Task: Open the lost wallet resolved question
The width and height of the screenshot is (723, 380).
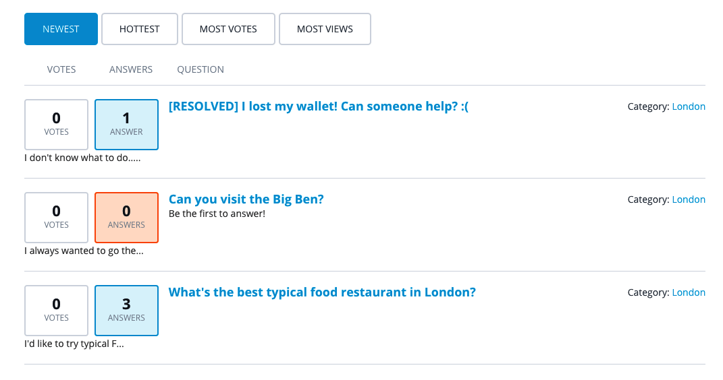Action: (x=318, y=106)
